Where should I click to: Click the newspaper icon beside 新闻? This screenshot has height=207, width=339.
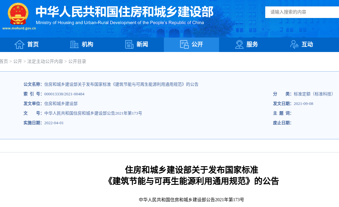[x=129, y=45]
